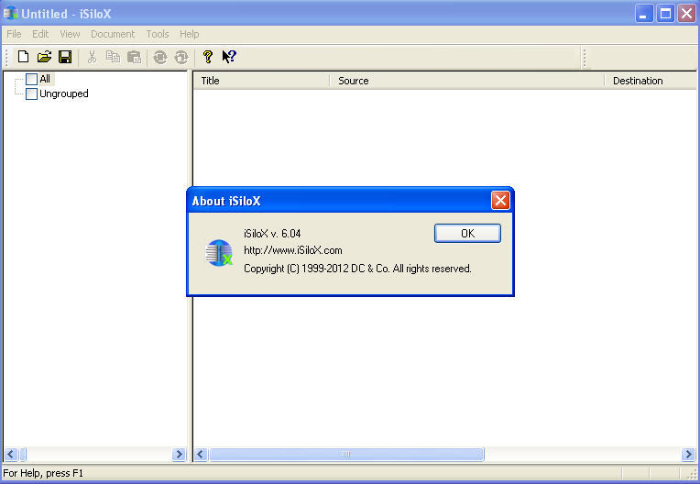The width and height of the screenshot is (700, 484).
Task: Click the second convert toolbar icon
Action: [181, 57]
